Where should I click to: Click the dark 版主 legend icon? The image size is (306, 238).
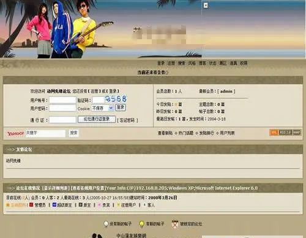(81, 204)
